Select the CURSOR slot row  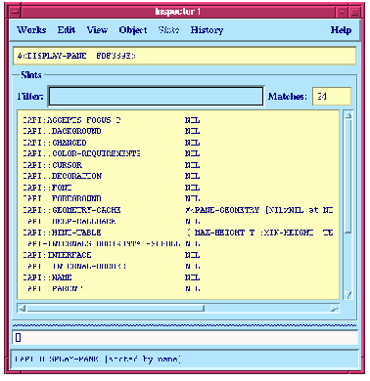tap(178, 165)
